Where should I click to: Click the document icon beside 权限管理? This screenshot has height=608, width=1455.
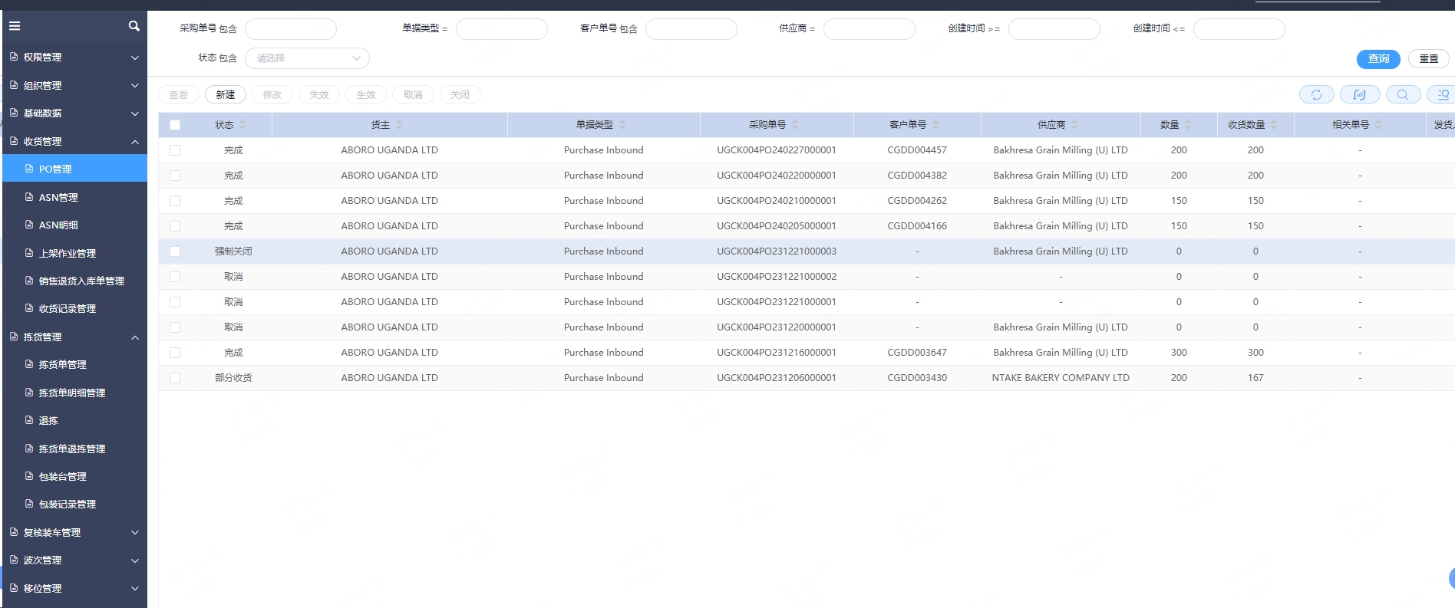pyautogui.click(x=14, y=57)
